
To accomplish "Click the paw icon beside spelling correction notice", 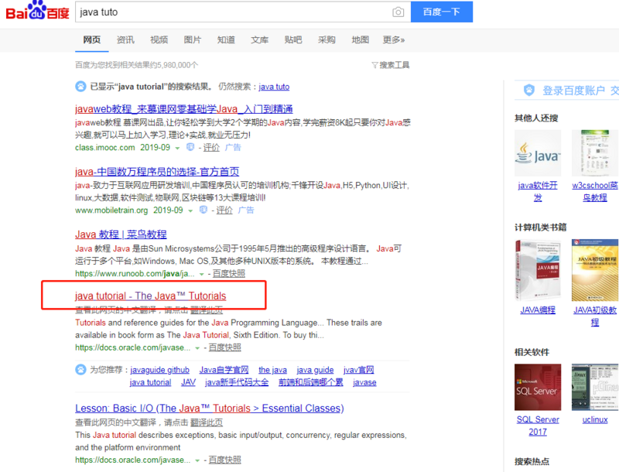I will click(x=80, y=87).
